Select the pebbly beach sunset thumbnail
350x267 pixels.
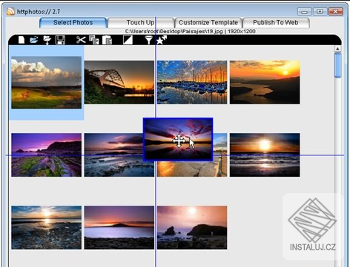point(46,228)
